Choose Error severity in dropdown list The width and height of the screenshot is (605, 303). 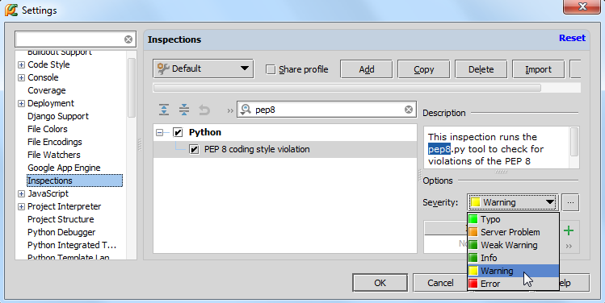[513, 284]
